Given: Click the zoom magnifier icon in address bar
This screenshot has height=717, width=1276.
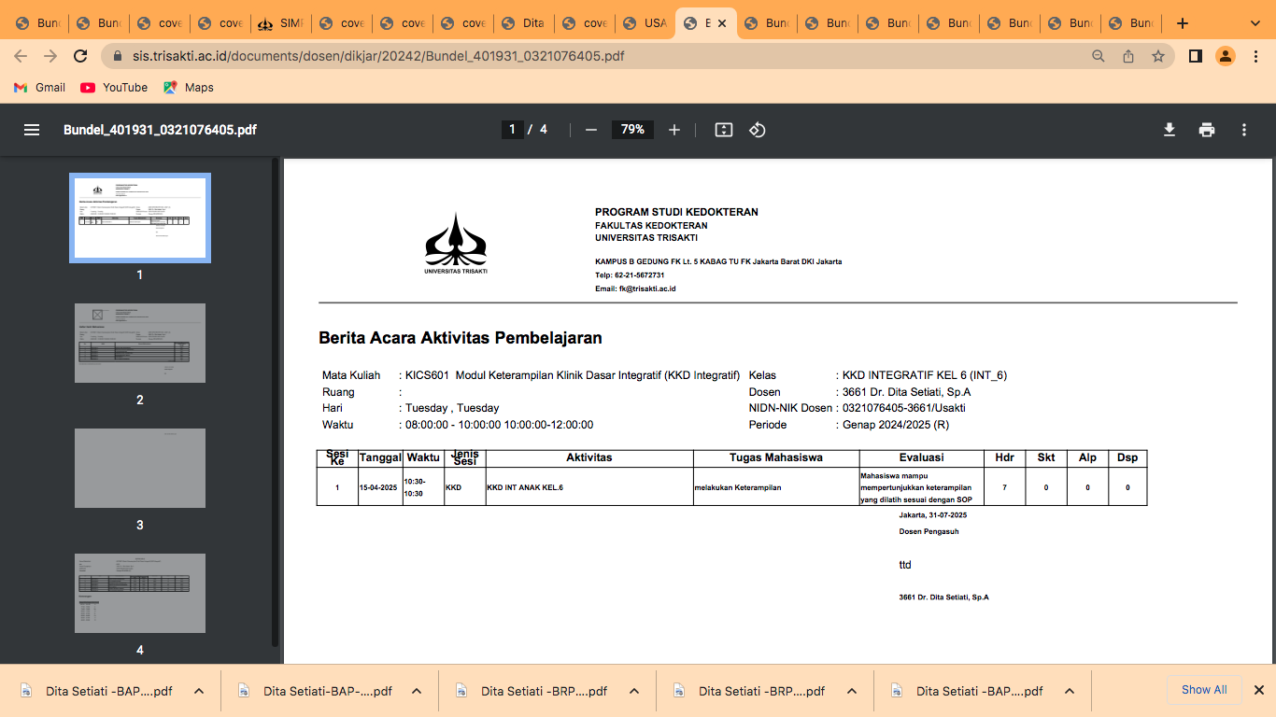Looking at the screenshot, I should (x=1099, y=56).
